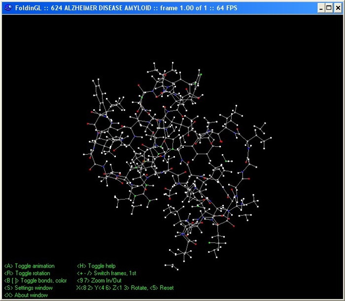Click the 'Toggle help' text entry

coord(102,266)
